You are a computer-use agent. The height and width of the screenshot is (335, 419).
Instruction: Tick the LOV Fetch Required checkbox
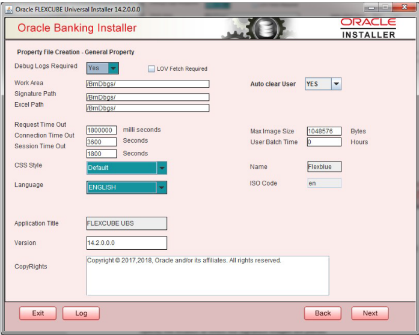151,69
